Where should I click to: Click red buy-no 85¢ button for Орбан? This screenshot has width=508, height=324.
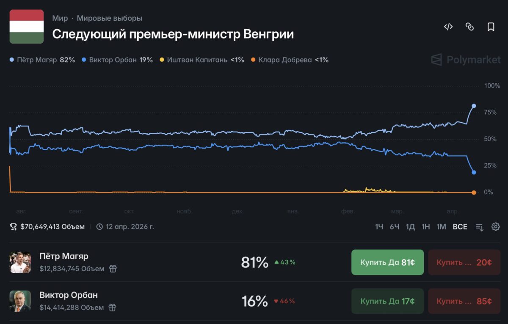[464, 301]
